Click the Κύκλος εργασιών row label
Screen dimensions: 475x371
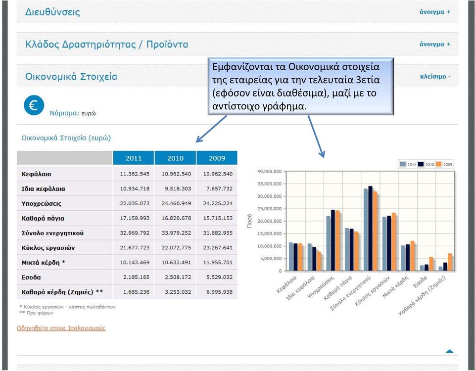(48, 248)
